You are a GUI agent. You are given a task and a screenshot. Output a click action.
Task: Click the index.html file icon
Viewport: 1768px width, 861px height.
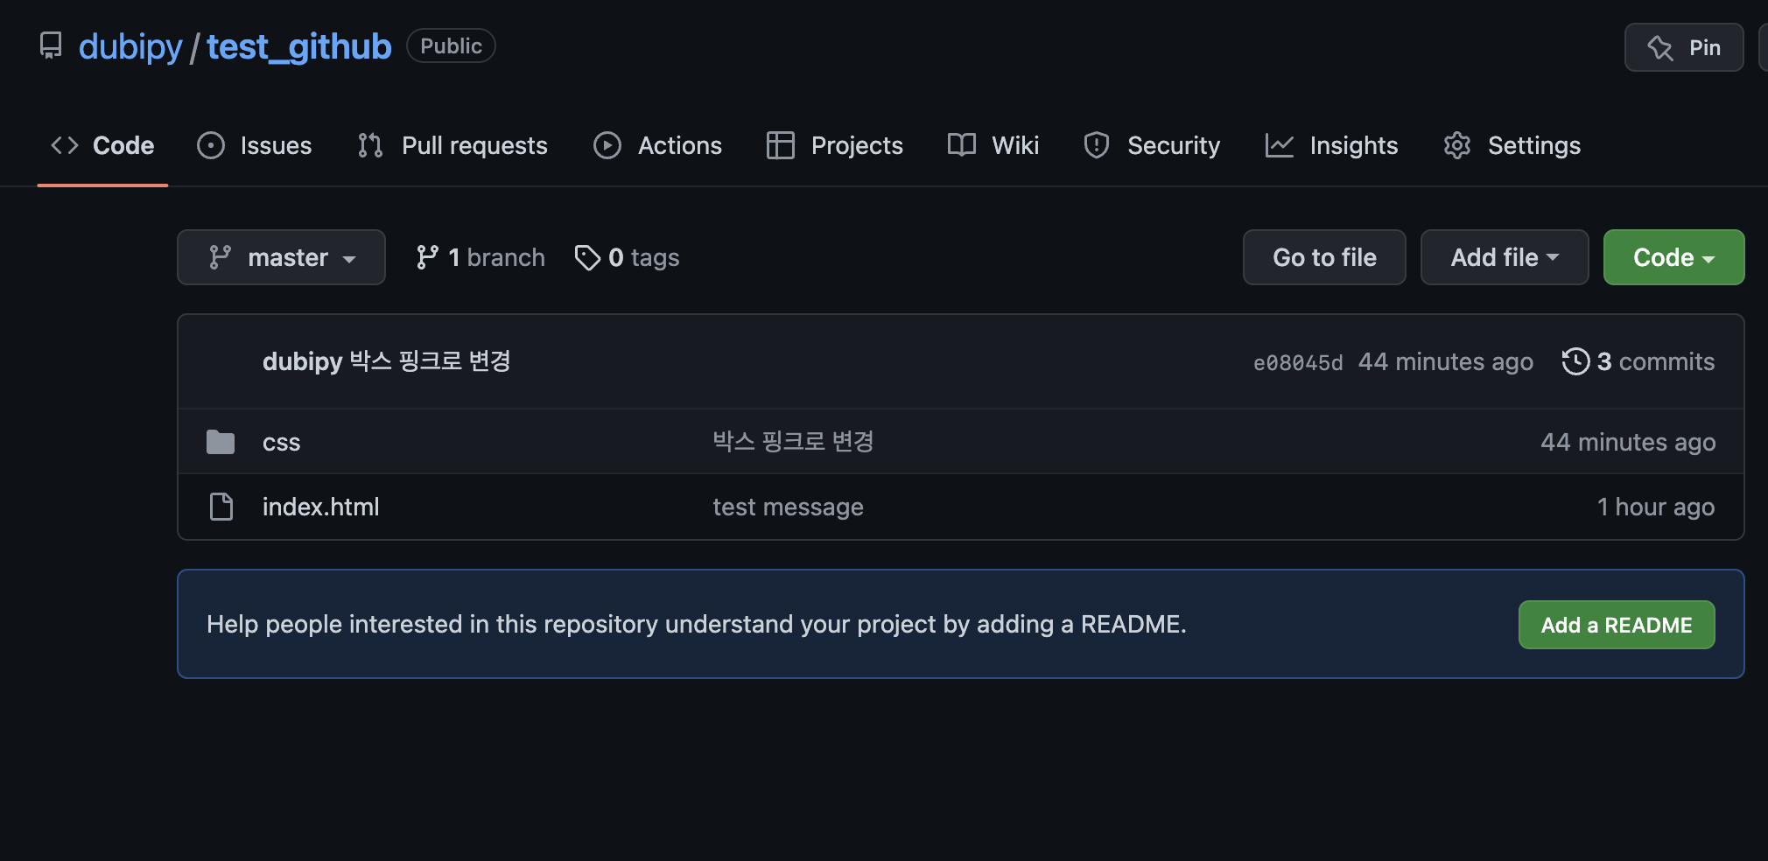click(221, 507)
